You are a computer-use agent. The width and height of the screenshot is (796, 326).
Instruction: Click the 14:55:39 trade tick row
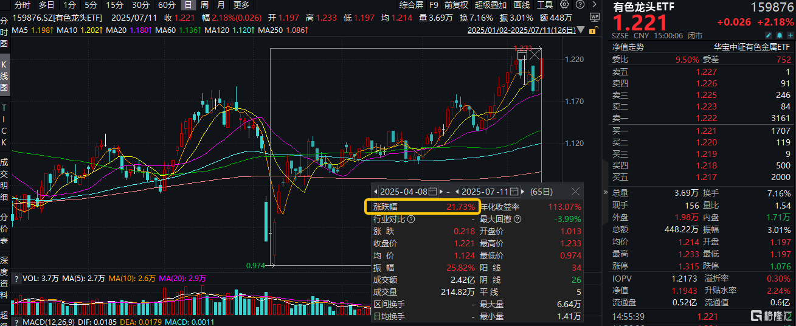click(x=702, y=317)
